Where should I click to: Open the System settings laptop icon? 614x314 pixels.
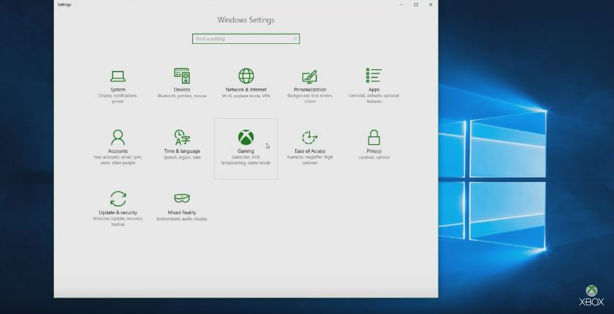pyautogui.click(x=118, y=76)
